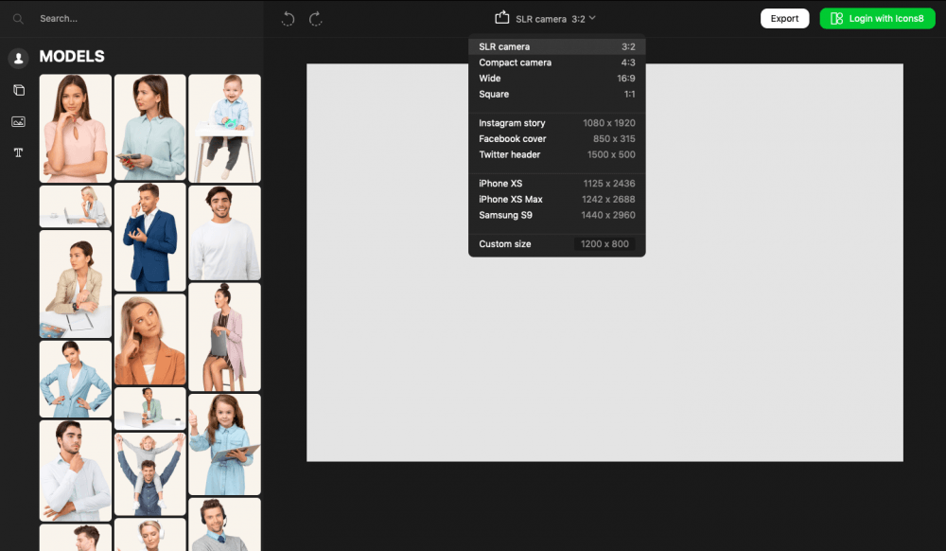The width and height of the screenshot is (946, 551).
Task: Choose Compact camera 4:3 preset
Action: (x=556, y=62)
